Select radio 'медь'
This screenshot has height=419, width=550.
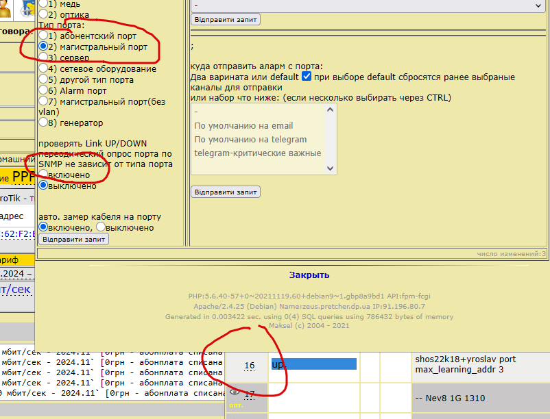pos(43,3)
